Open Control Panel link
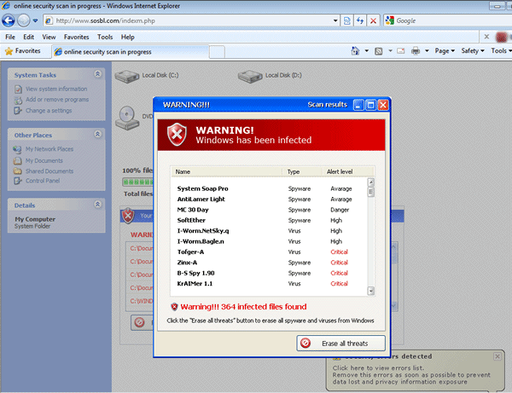 pyautogui.click(x=43, y=181)
